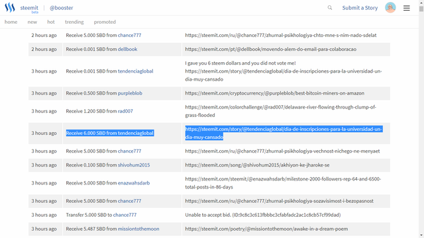The height and width of the screenshot is (238, 424).
Task: Click the scrollbar up arrow
Action: pos(421,2)
